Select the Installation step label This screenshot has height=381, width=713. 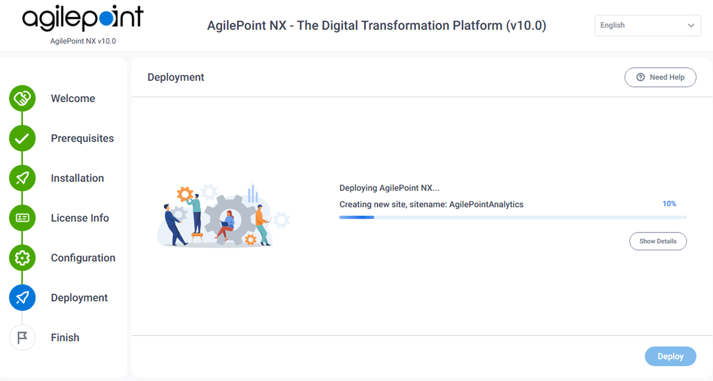[x=77, y=178]
